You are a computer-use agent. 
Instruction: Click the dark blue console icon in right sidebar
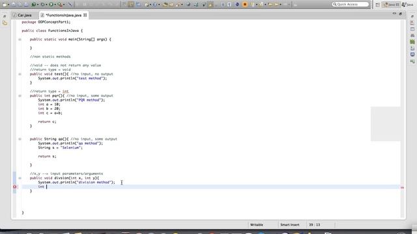[412, 55]
